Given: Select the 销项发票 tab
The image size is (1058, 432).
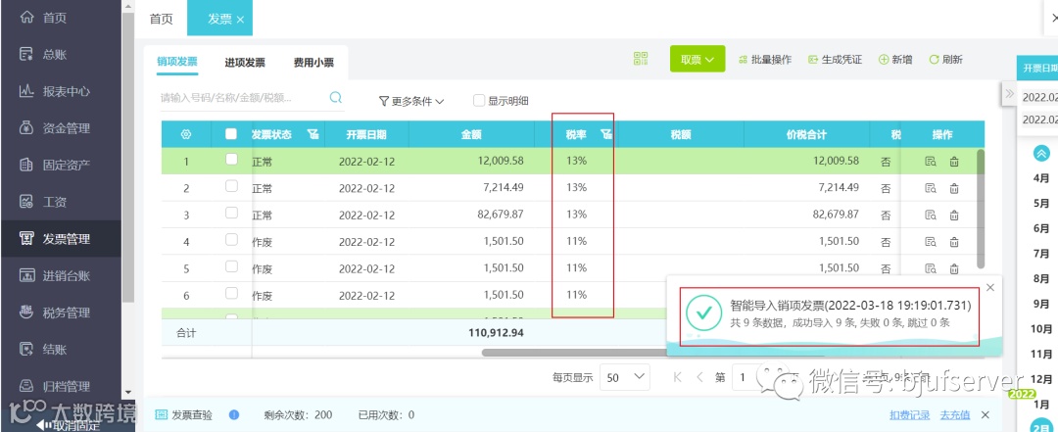Looking at the screenshot, I should coord(177,62).
